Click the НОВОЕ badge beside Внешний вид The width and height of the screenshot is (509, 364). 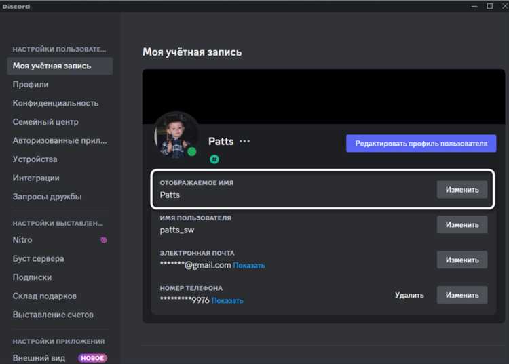92,358
